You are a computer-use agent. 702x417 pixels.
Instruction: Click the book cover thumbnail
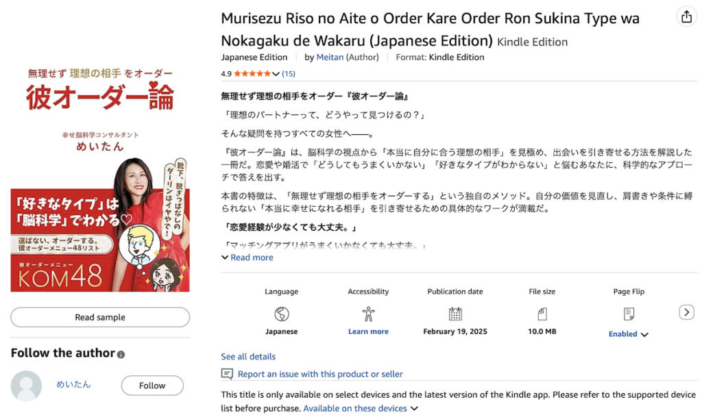coord(100,179)
